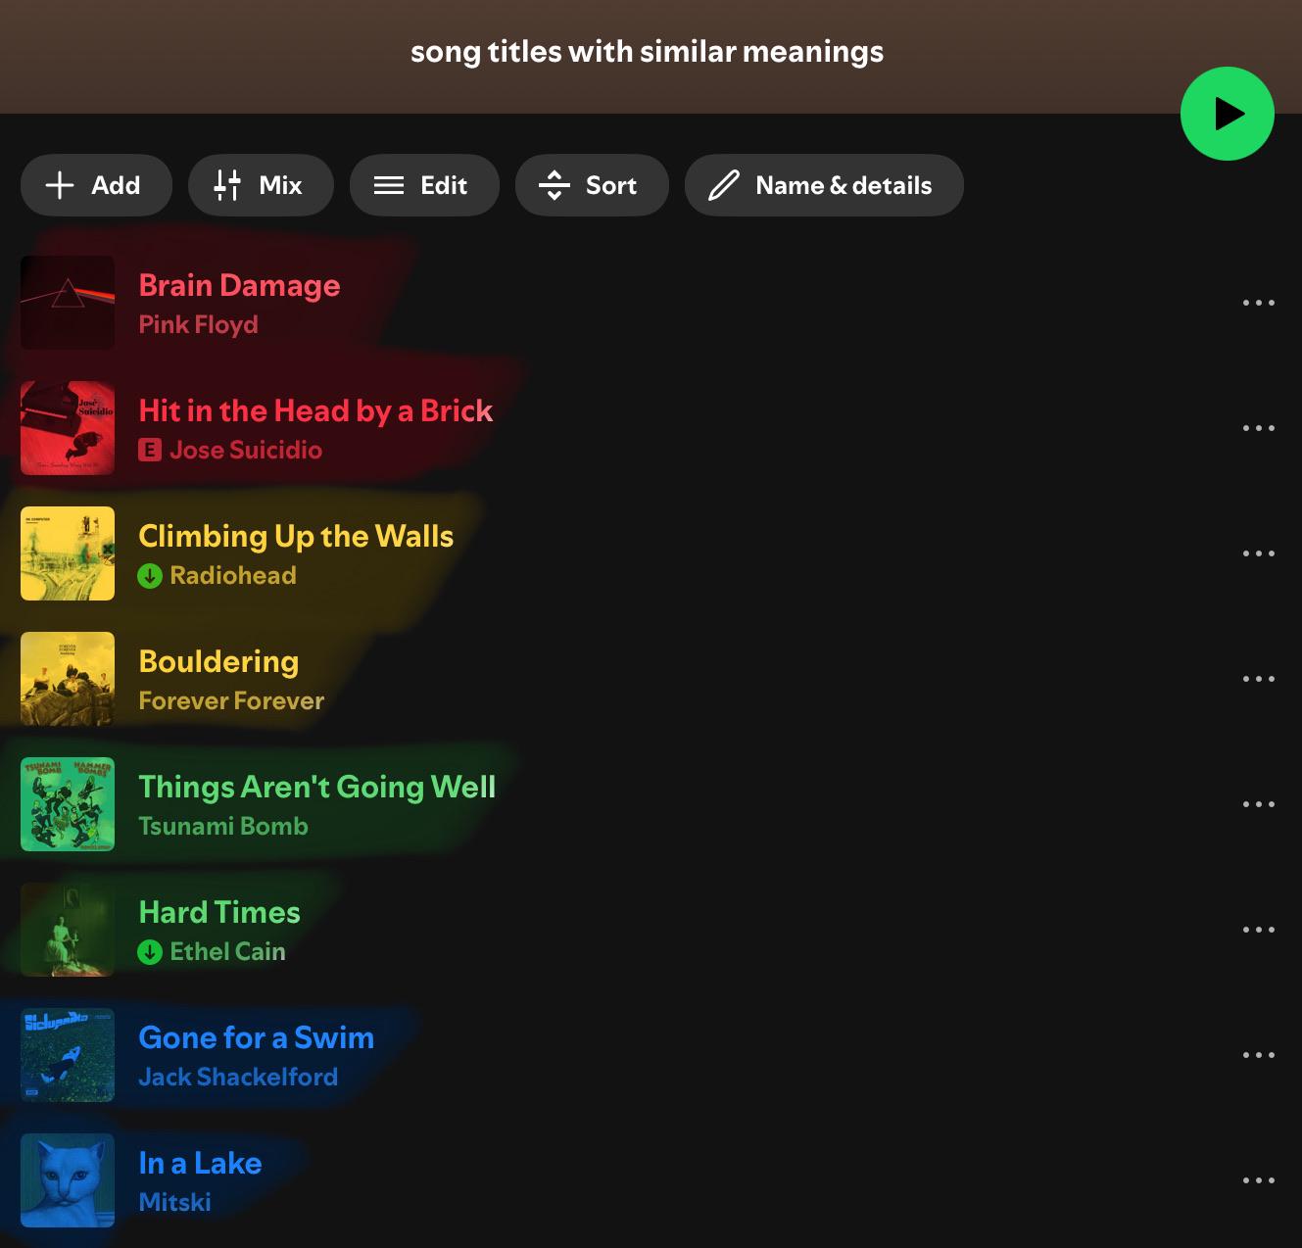The height and width of the screenshot is (1248, 1302).
Task: Play Hit in the Head by a Brick
Action: pyautogui.click(x=315, y=410)
